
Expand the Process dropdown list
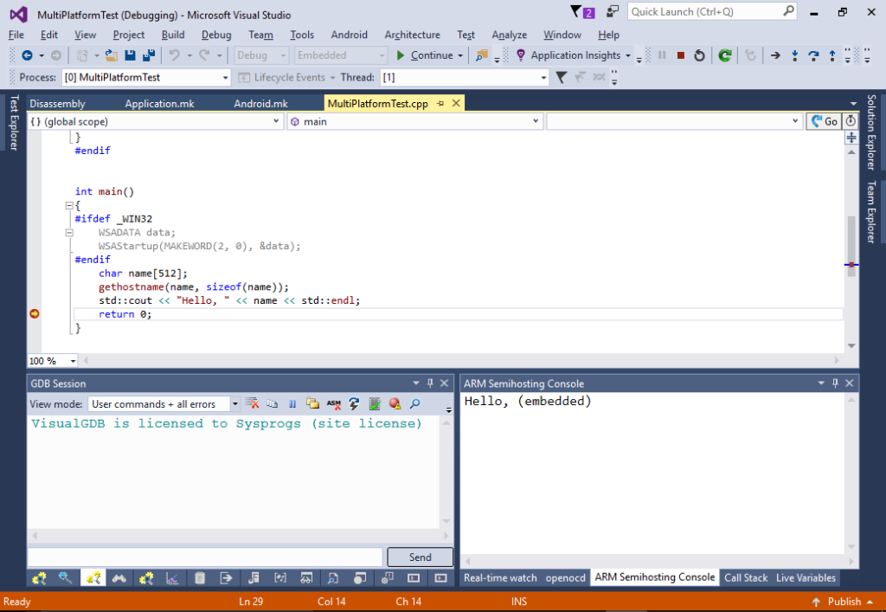click(x=226, y=78)
